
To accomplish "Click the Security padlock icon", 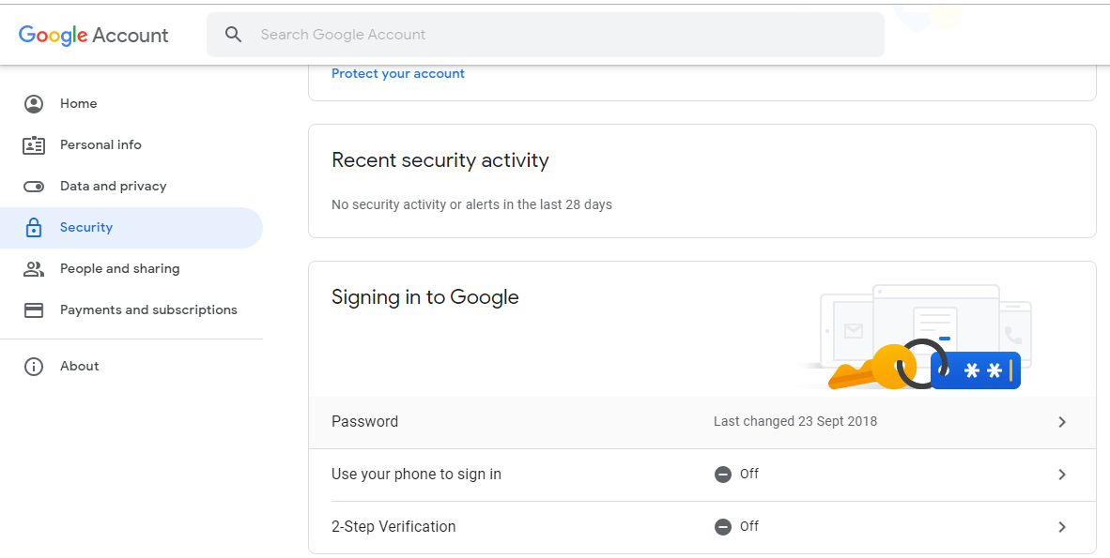I will pos(34,228).
